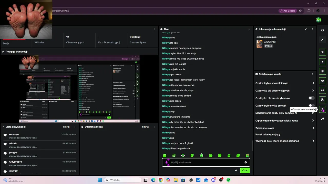Open Windows Start menu
The image size is (328, 184).
(x=100, y=180)
